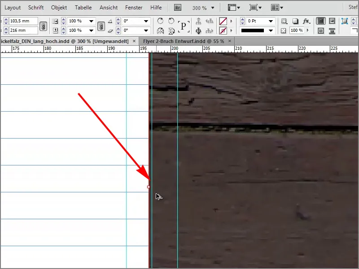Open the Schrift menu
359x269 pixels.
pos(36,8)
